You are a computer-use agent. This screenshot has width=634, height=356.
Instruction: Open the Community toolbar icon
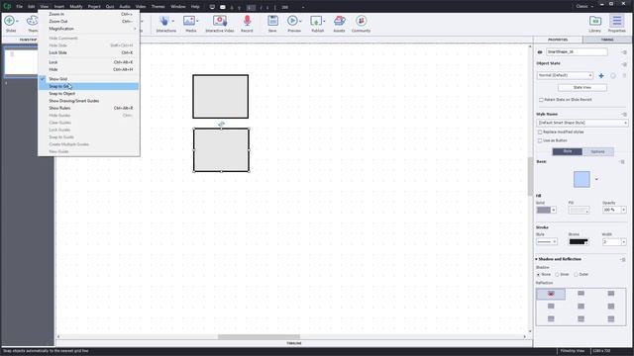tap(361, 21)
